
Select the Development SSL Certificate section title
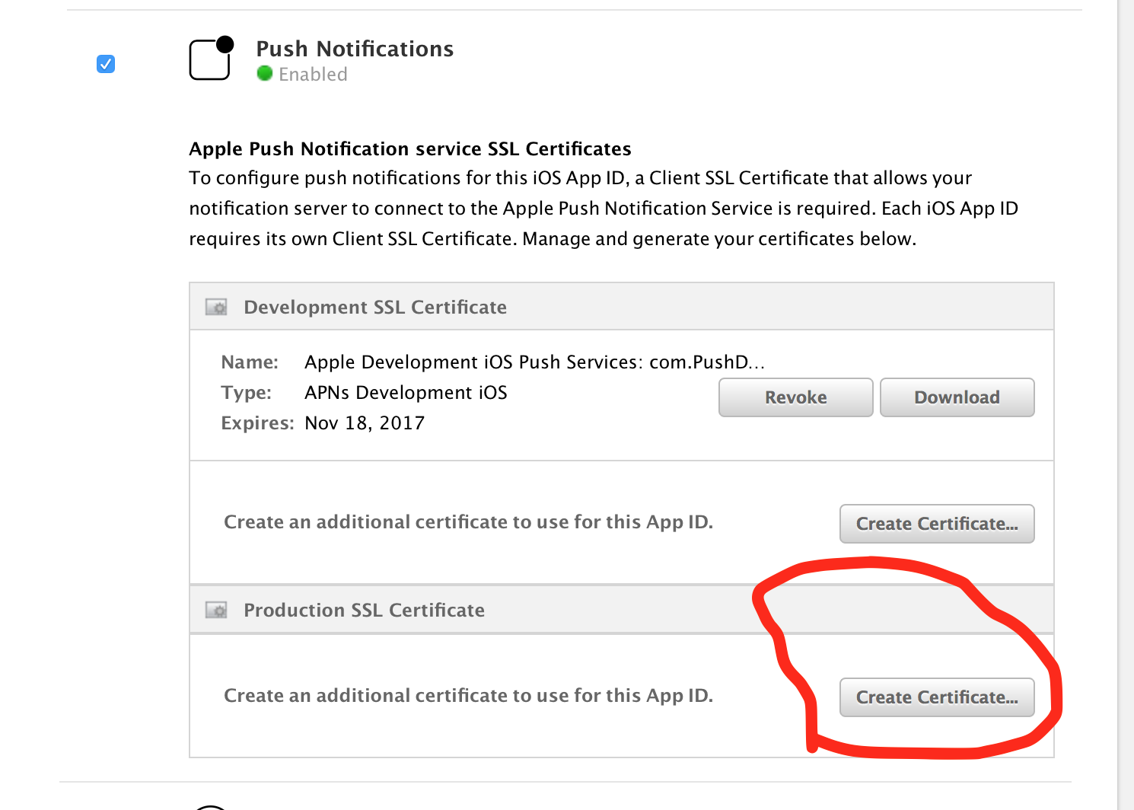tap(374, 308)
